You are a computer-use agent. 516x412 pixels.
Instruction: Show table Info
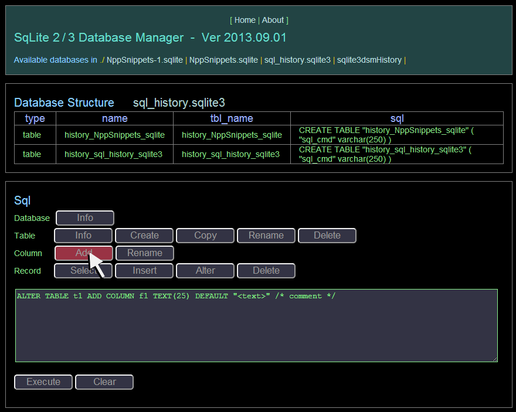[x=83, y=236]
